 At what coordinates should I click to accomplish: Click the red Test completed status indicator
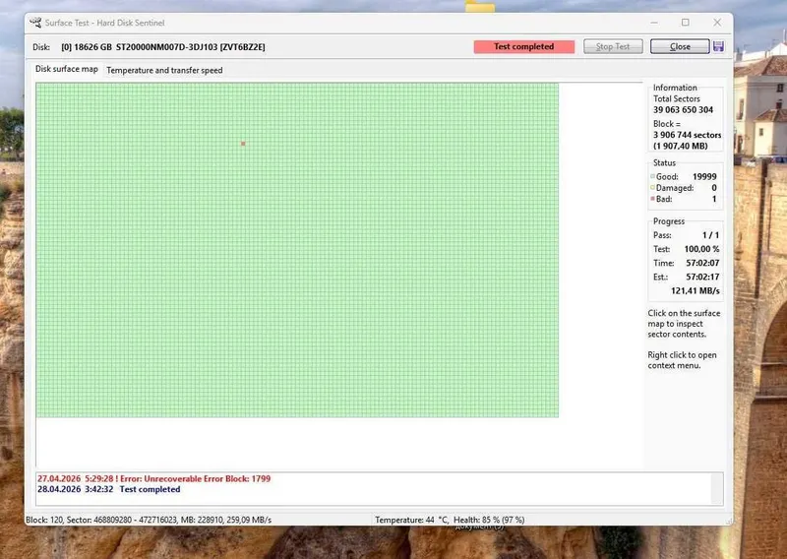[x=524, y=46]
